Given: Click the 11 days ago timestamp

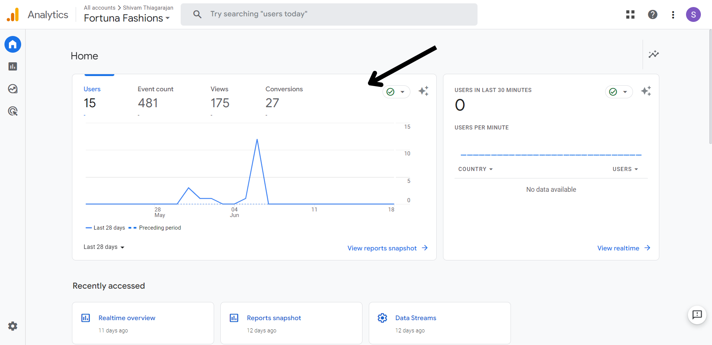Looking at the screenshot, I should (113, 331).
